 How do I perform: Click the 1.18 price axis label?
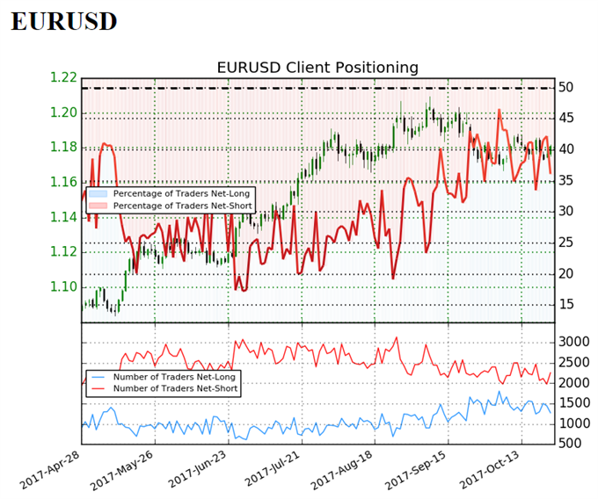tap(63, 147)
